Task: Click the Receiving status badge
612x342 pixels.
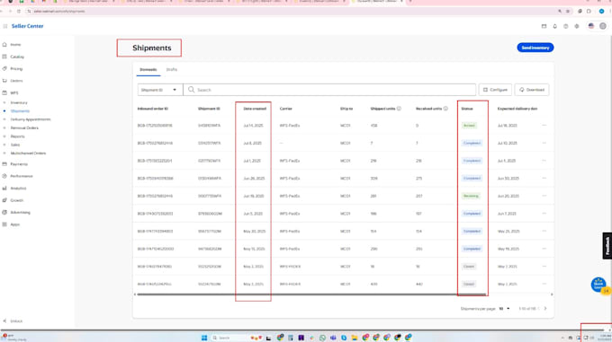Action: [x=471, y=196]
